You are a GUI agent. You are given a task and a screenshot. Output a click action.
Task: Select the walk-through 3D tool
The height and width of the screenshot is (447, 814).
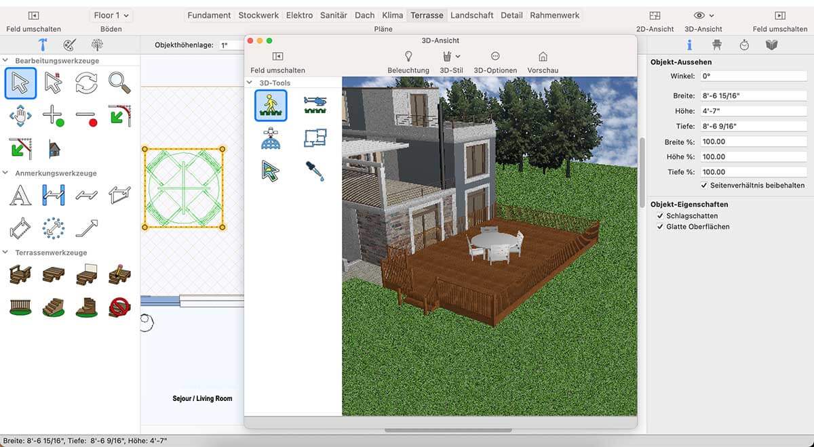(271, 105)
